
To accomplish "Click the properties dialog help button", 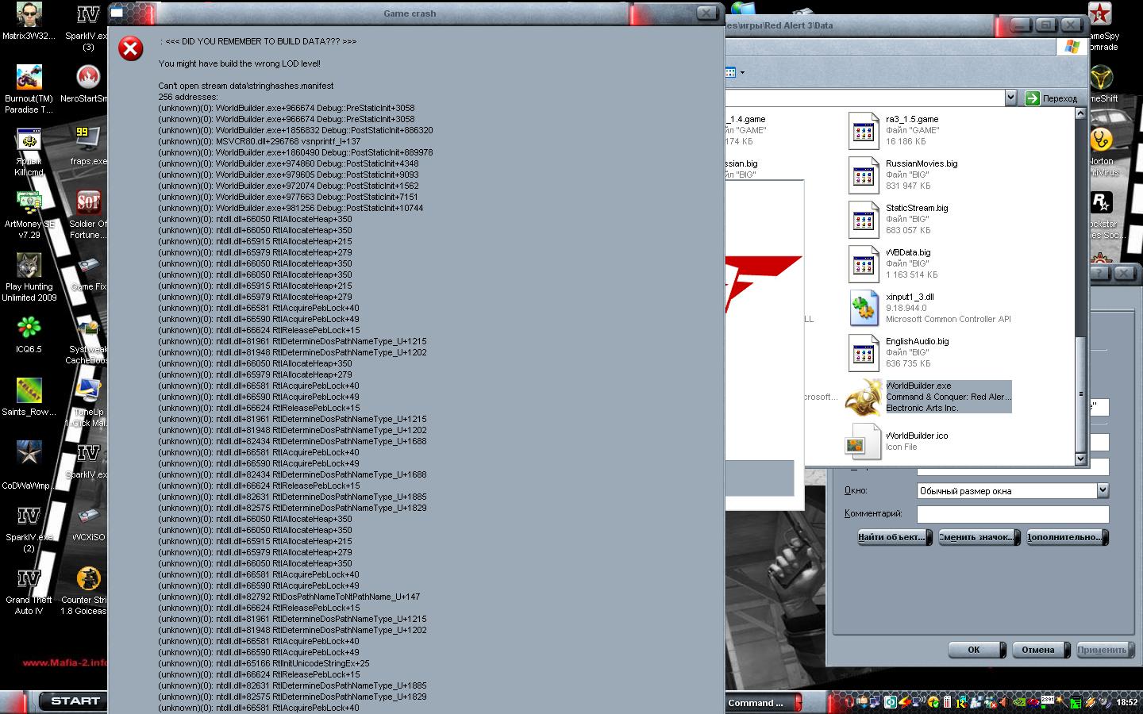I will click(x=1099, y=273).
